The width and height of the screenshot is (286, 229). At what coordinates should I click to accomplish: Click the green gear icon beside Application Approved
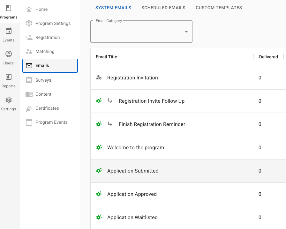click(99, 194)
